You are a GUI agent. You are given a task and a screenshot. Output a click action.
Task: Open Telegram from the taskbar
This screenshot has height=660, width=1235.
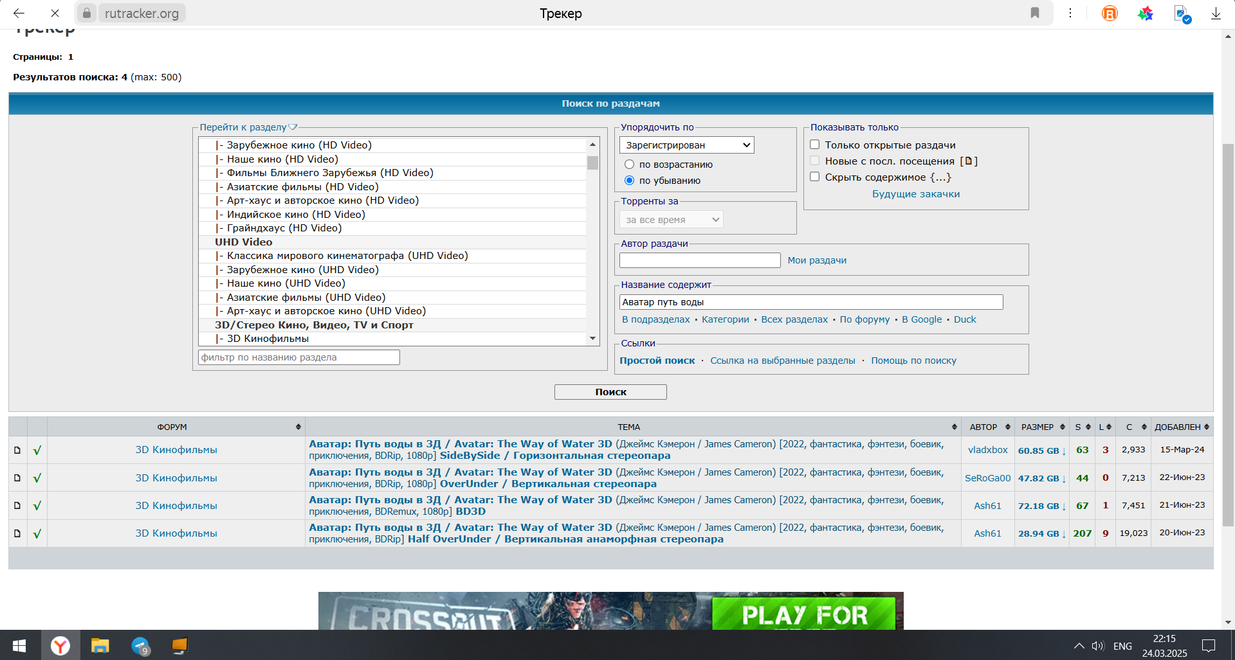(x=140, y=645)
